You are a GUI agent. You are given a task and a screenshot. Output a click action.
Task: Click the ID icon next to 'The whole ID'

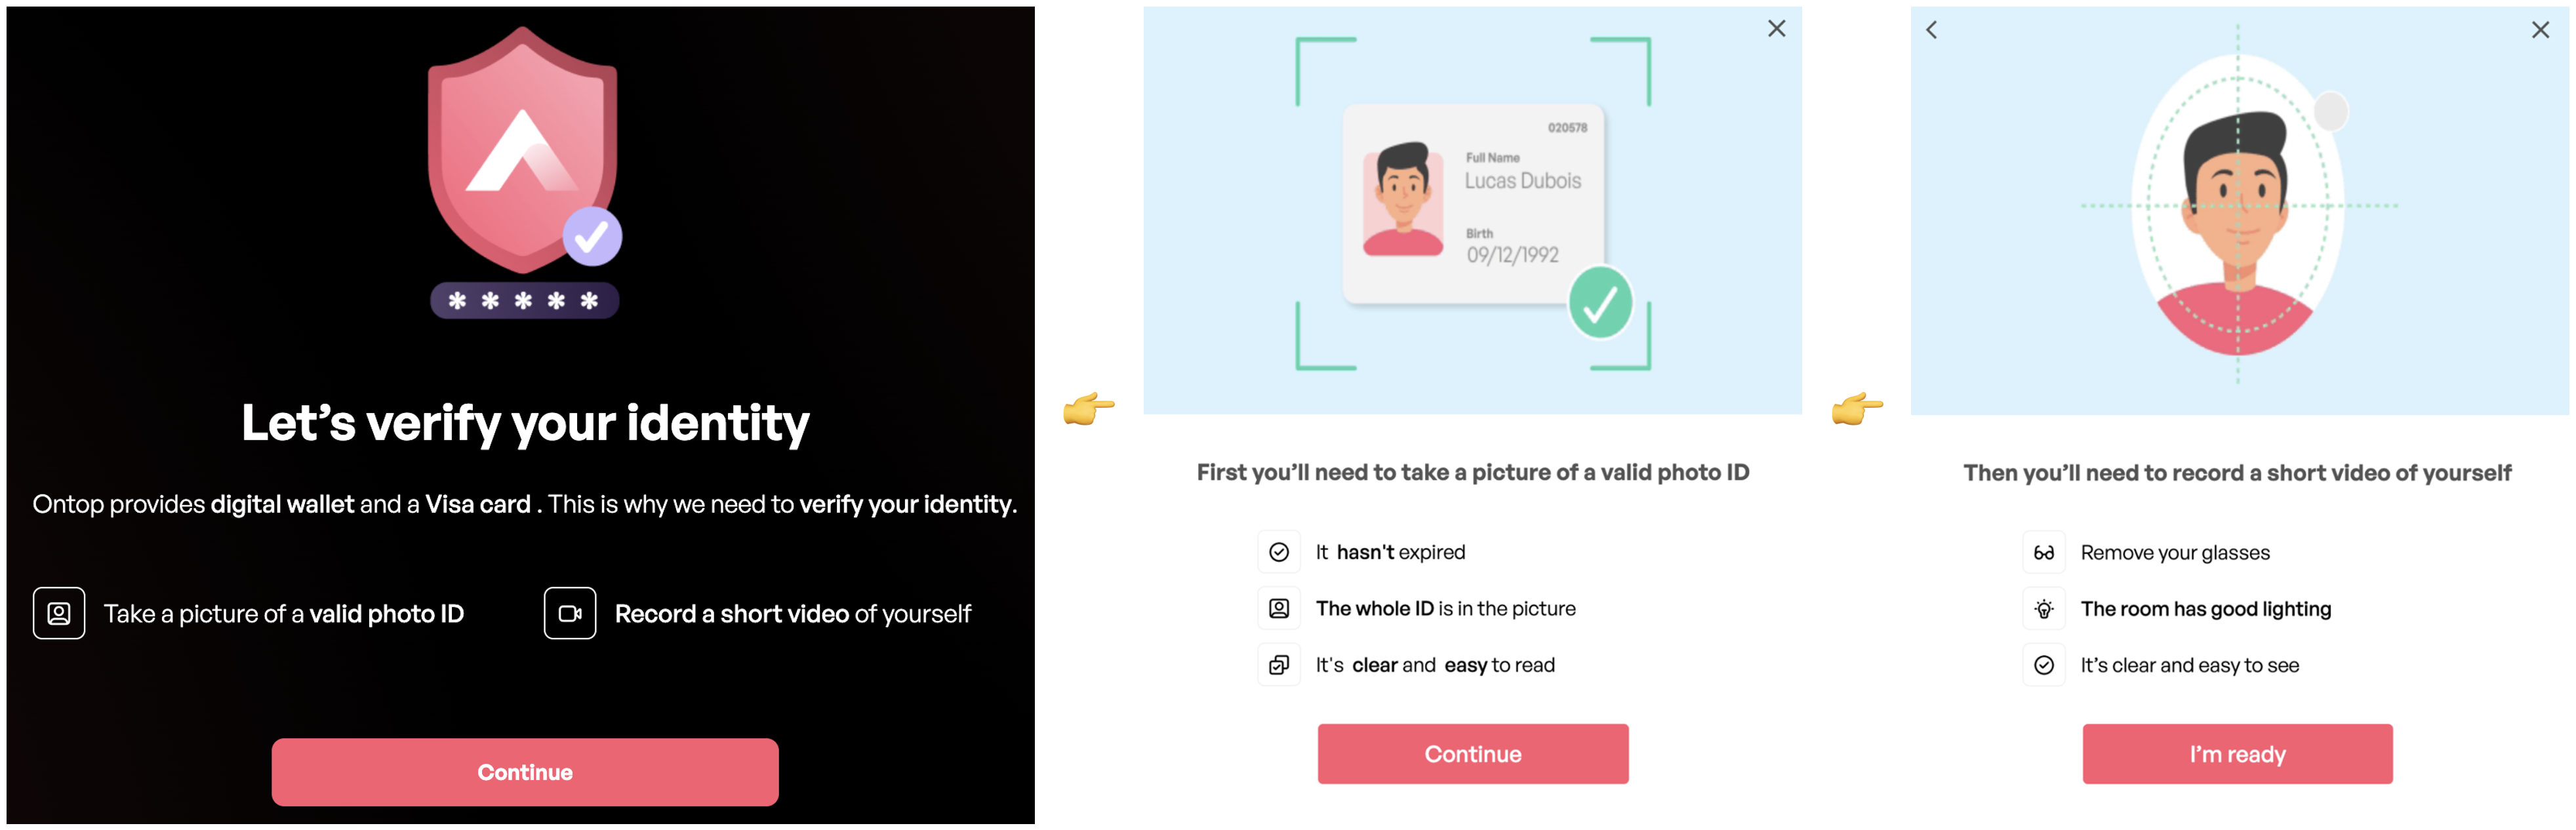click(1279, 608)
